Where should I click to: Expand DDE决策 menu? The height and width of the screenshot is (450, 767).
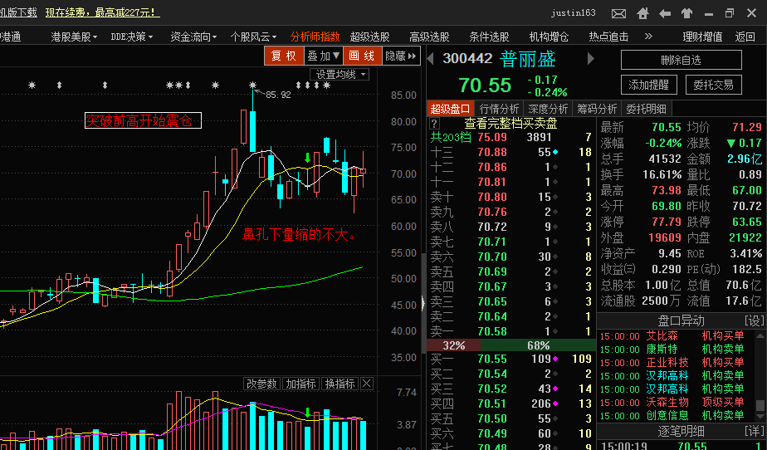pos(132,37)
